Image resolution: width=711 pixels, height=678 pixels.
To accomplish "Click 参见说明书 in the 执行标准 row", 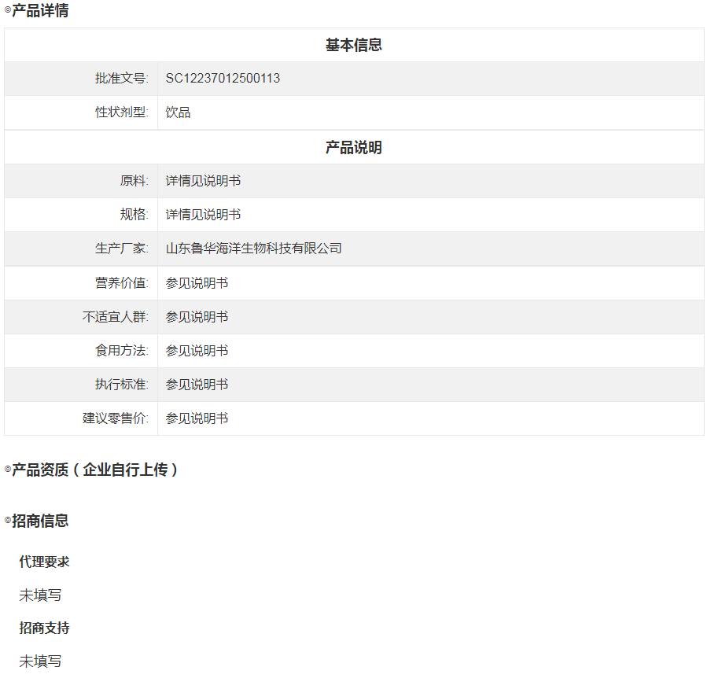I will tap(197, 384).
